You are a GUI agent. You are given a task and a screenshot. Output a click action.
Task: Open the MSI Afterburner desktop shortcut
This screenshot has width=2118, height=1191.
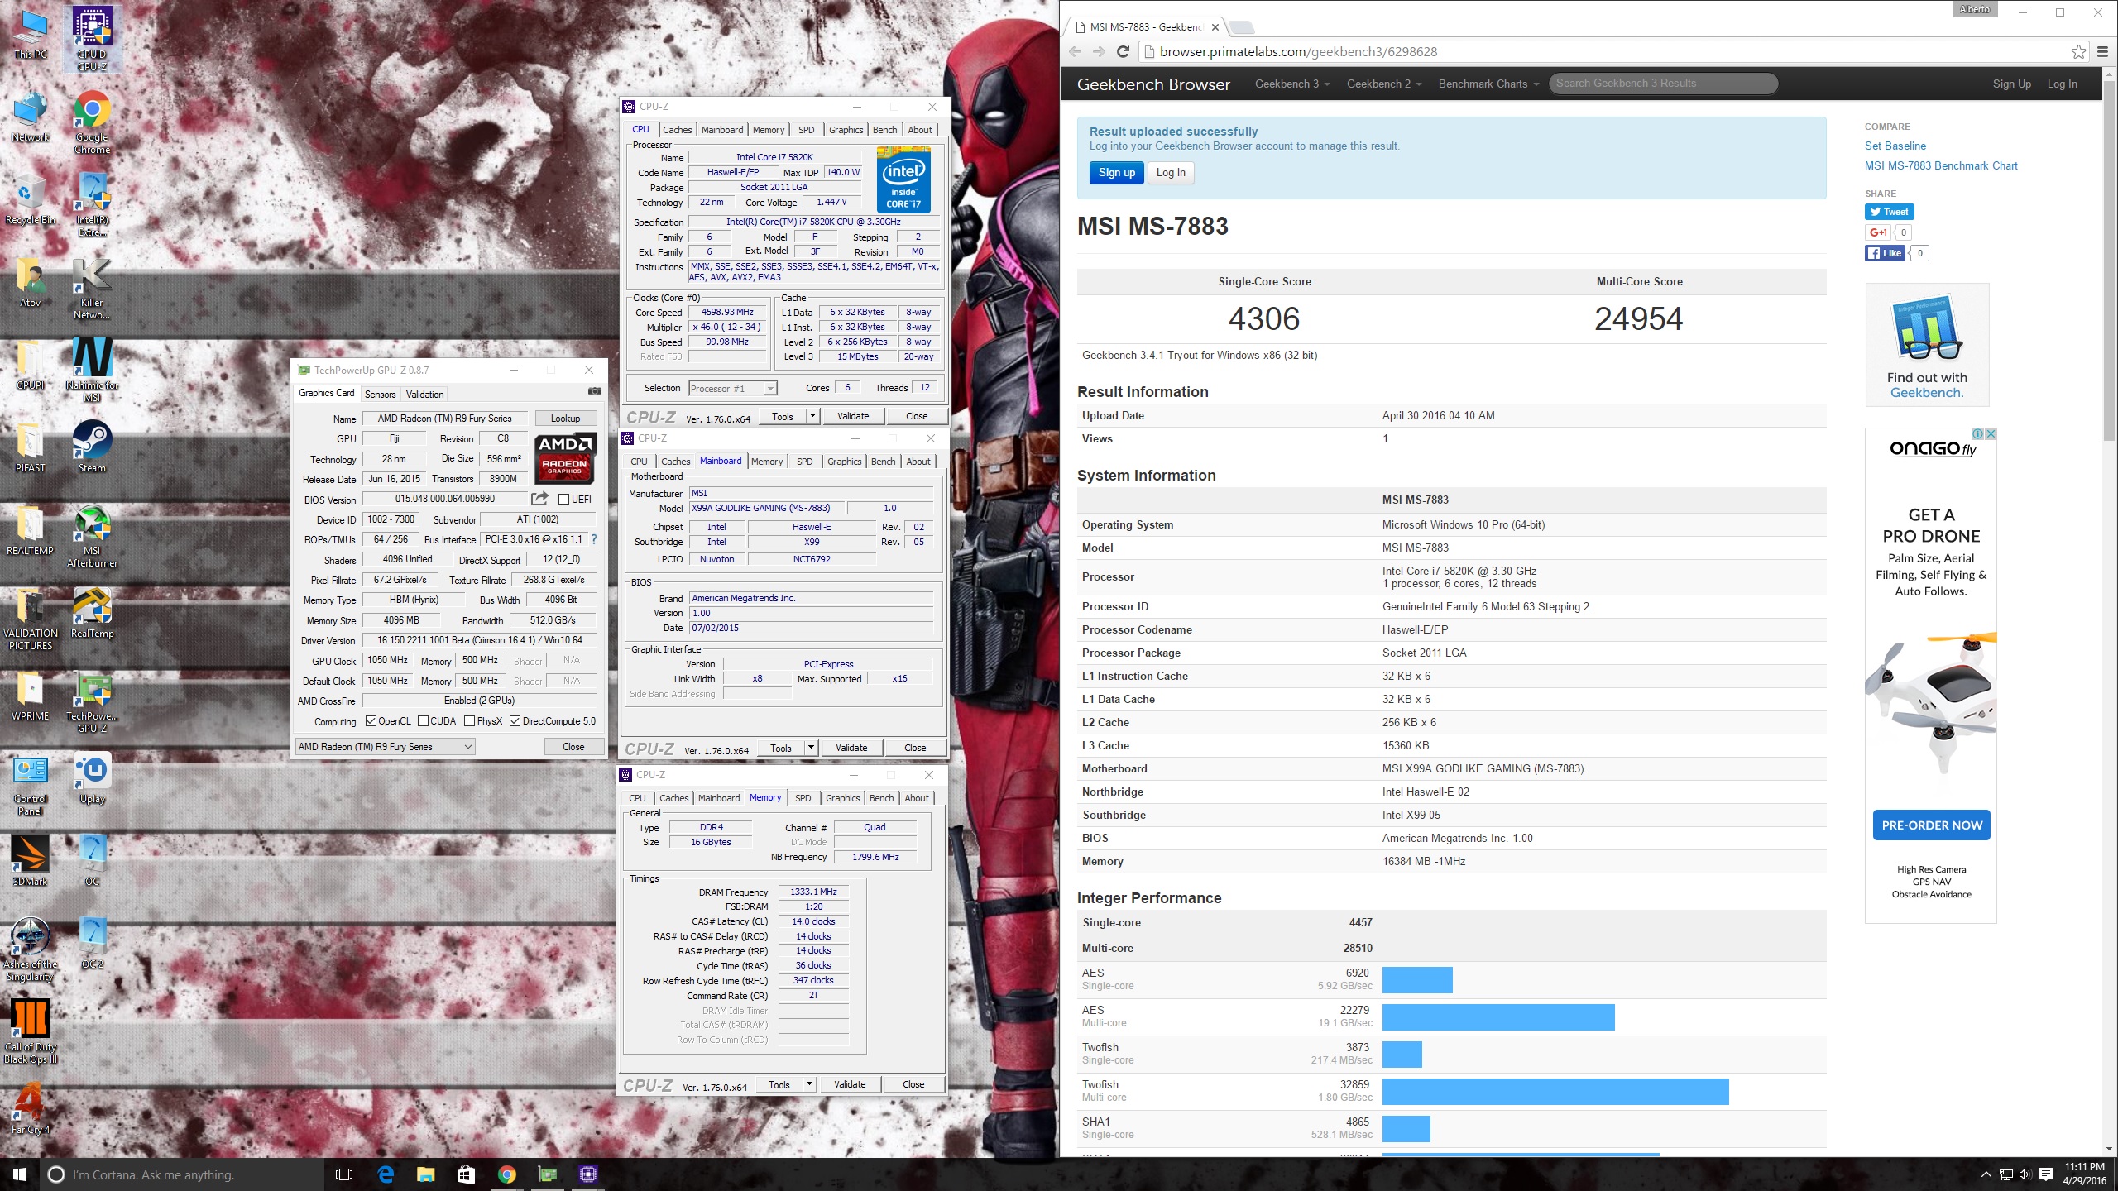(92, 535)
